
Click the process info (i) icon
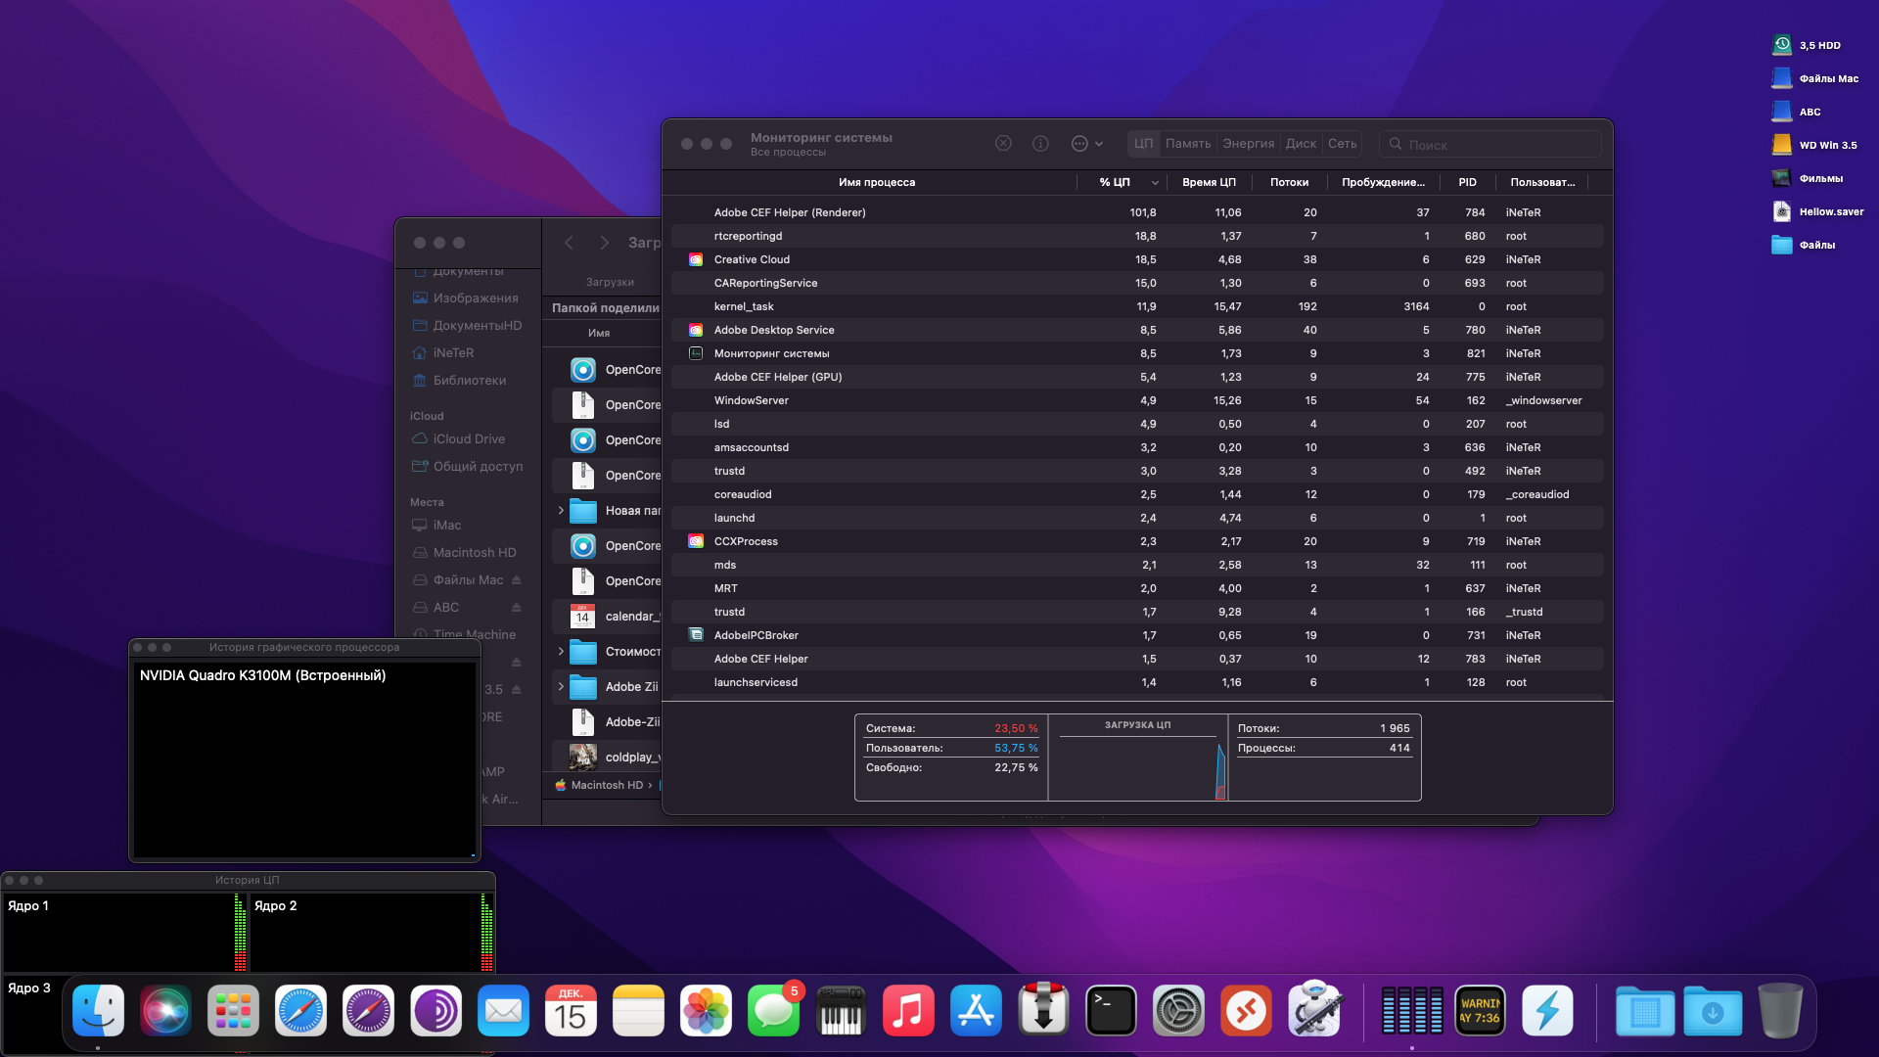point(1040,144)
